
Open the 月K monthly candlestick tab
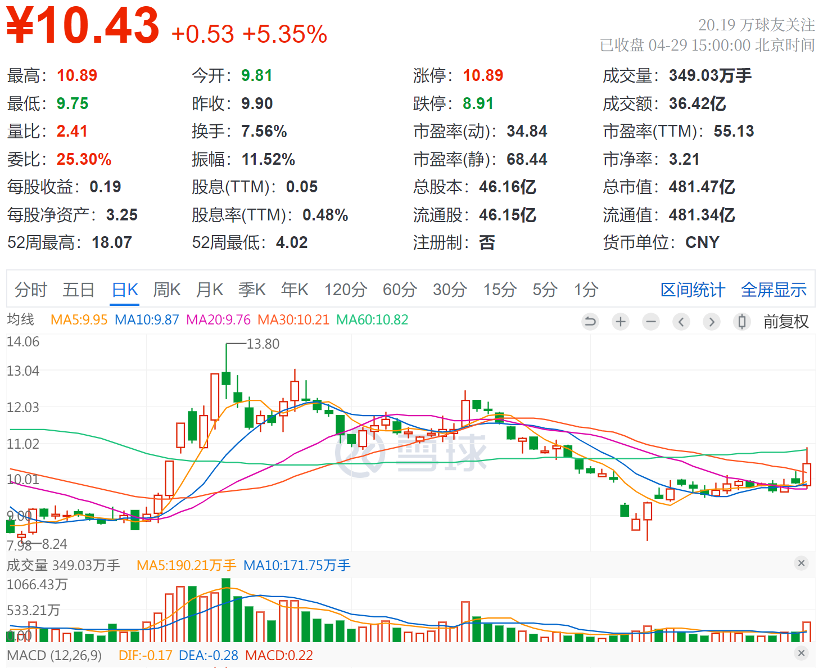point(210,290)
